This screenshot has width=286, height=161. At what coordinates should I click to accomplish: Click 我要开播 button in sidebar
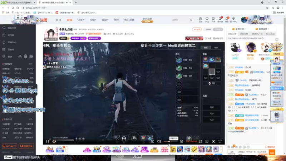click(x=26, y=146)
